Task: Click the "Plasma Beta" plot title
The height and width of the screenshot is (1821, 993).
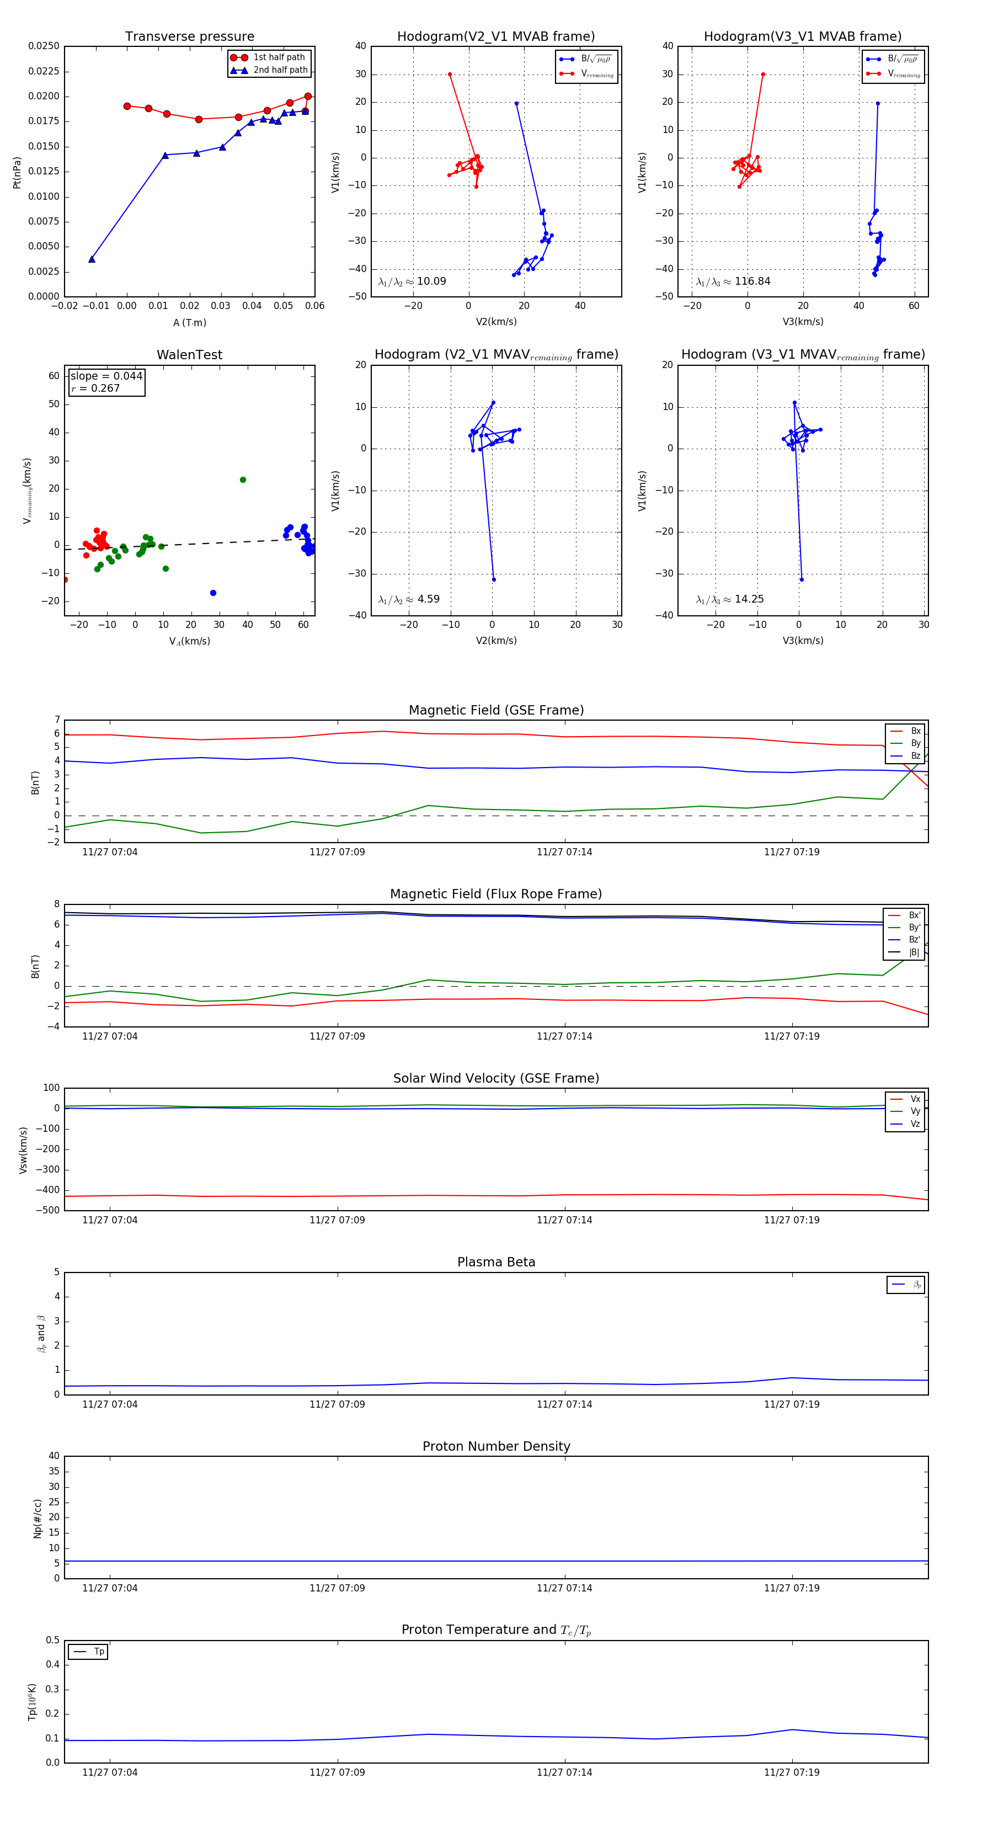Action: 496,1263
